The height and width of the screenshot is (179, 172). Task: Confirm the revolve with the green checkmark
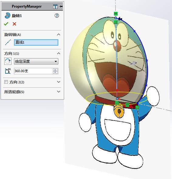tap(6, 24)
